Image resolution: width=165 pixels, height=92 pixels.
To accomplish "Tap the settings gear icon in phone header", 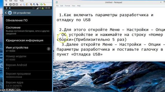I will pyautogui.click(x=10, y=13).
